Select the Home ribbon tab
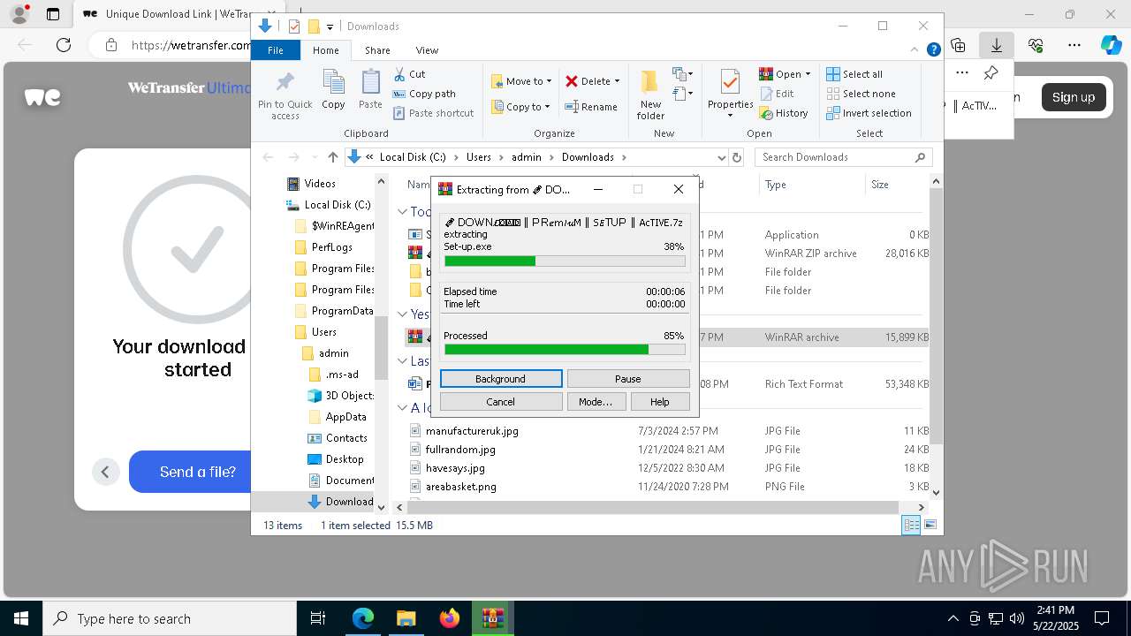 [x=325, y=50]
